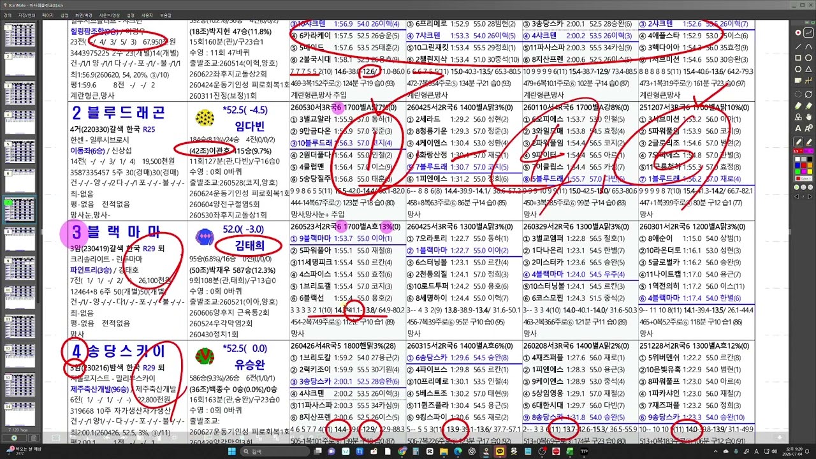The width and height of the screenshot is (816, 459).
Task: Open the 화면/배경 menu
Action: [x=84, y=14]
